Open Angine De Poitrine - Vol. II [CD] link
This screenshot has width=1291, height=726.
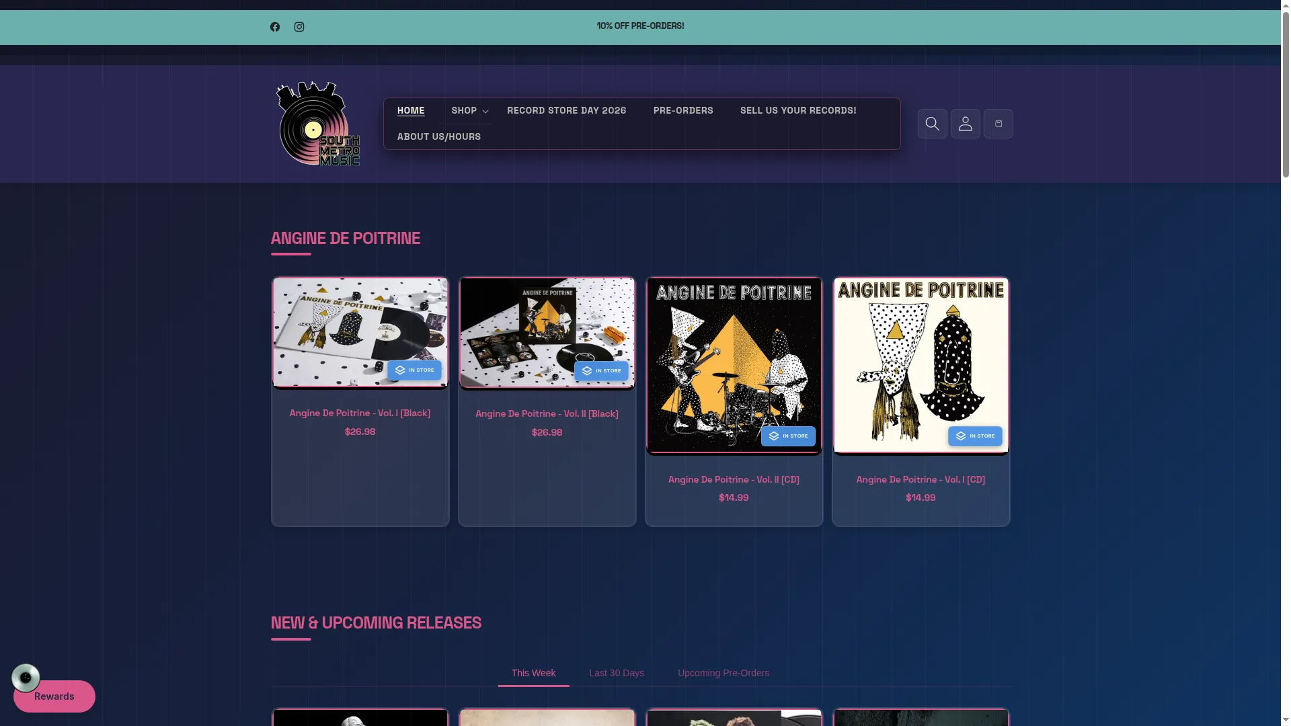click(734, 480)
